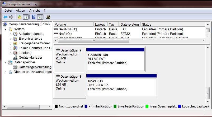Image resolution: width=212 pixels, height=117 pixels.
Task: Click the Back arrow toolbar icon
Action: pos(5,17)
